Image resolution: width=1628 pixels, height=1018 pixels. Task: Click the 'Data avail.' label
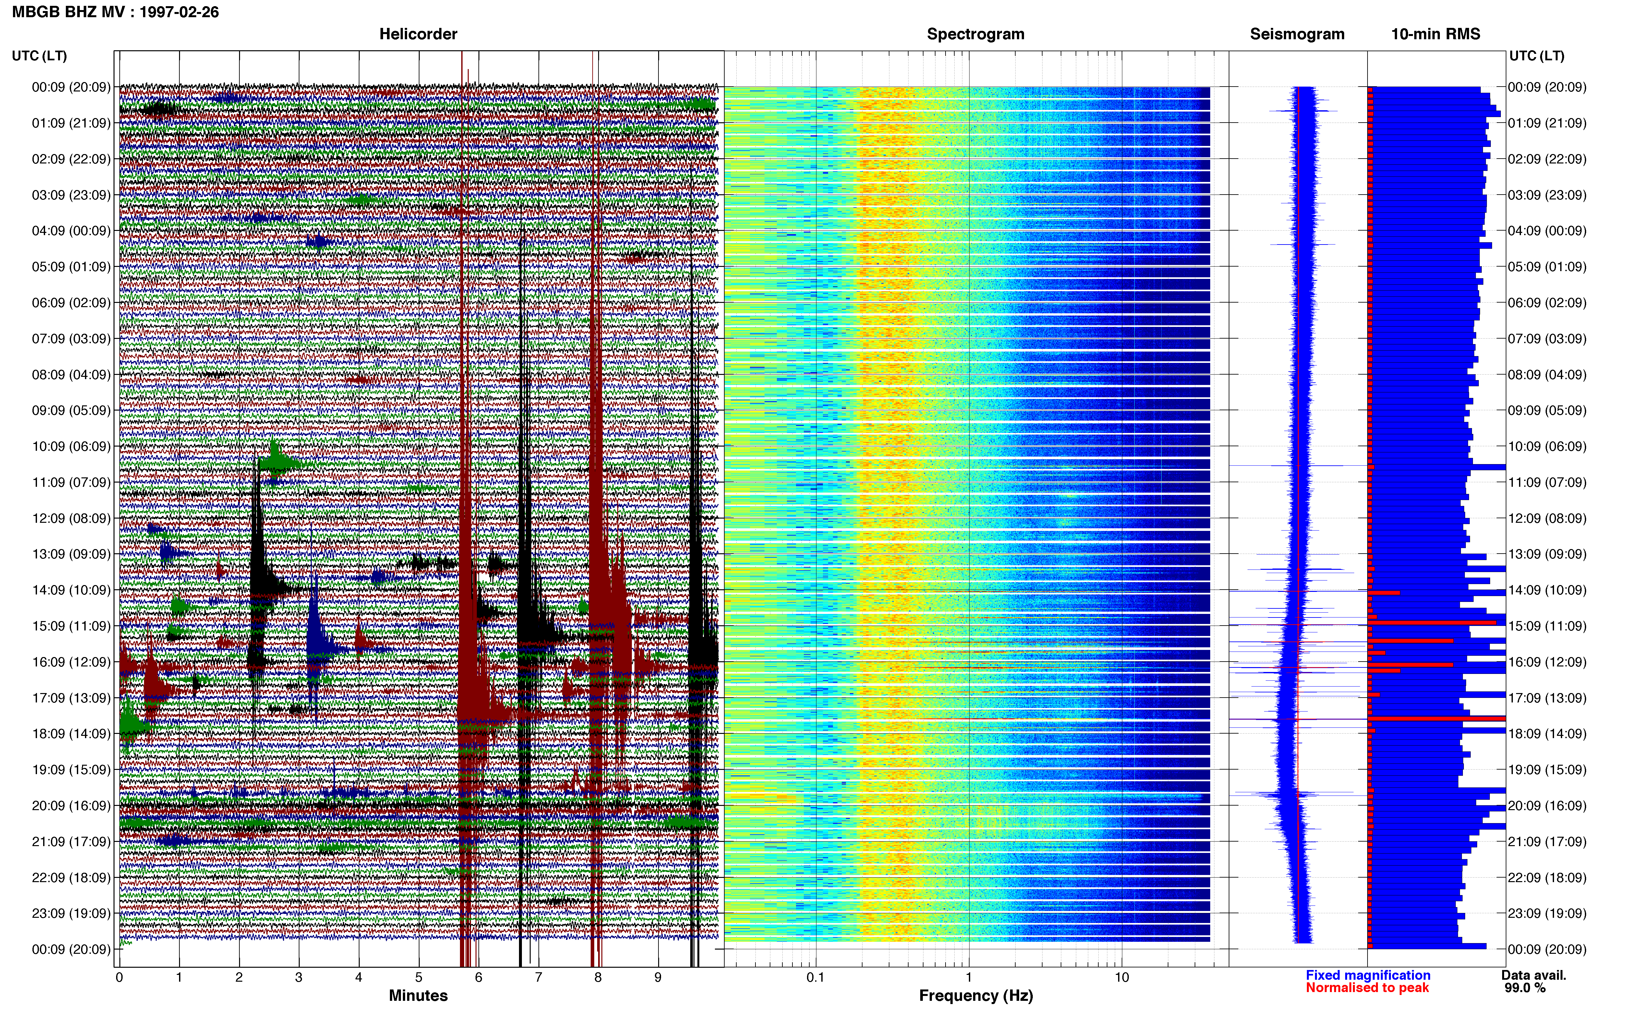click(1534, 975)
